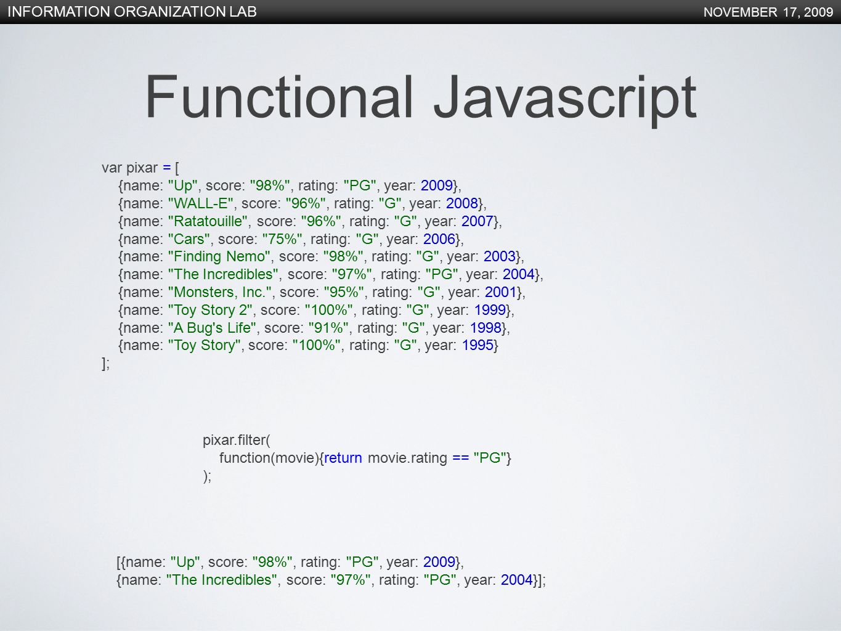Click the array row for "Monsters, Inc."
The width and height of the screenshot is (841, 631).
click(322, 292)
